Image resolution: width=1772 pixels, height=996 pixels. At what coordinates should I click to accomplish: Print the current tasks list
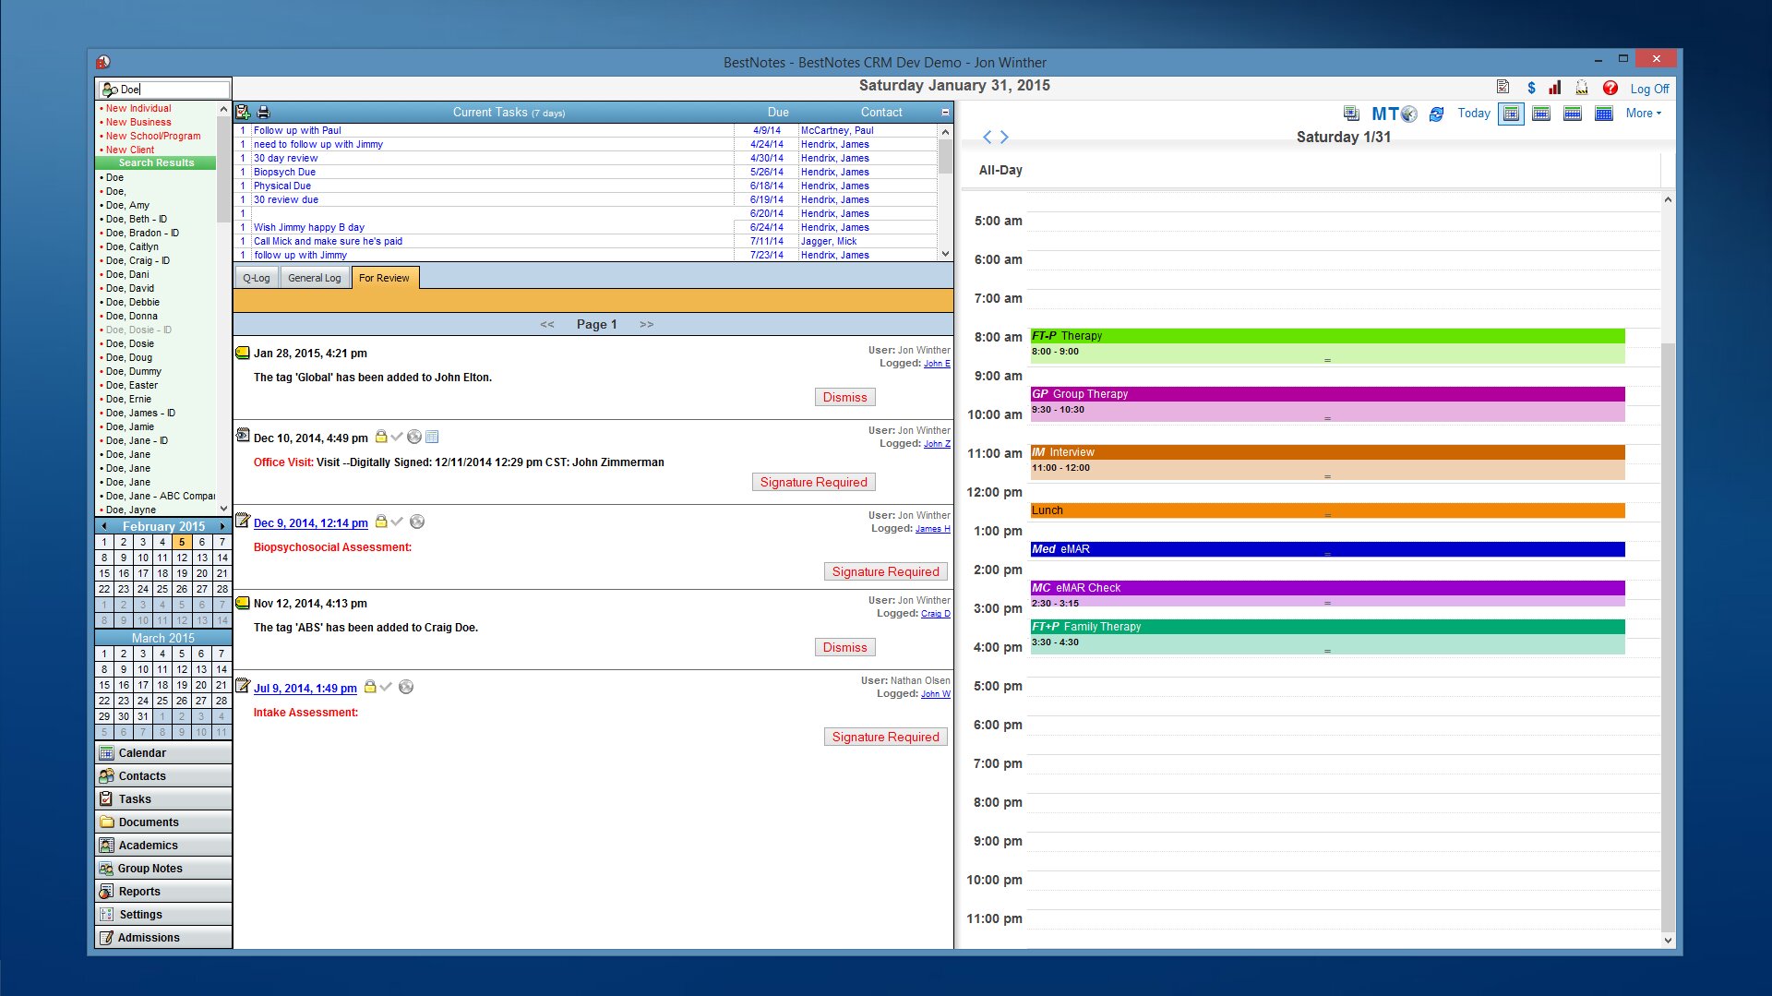coord(263,113)
